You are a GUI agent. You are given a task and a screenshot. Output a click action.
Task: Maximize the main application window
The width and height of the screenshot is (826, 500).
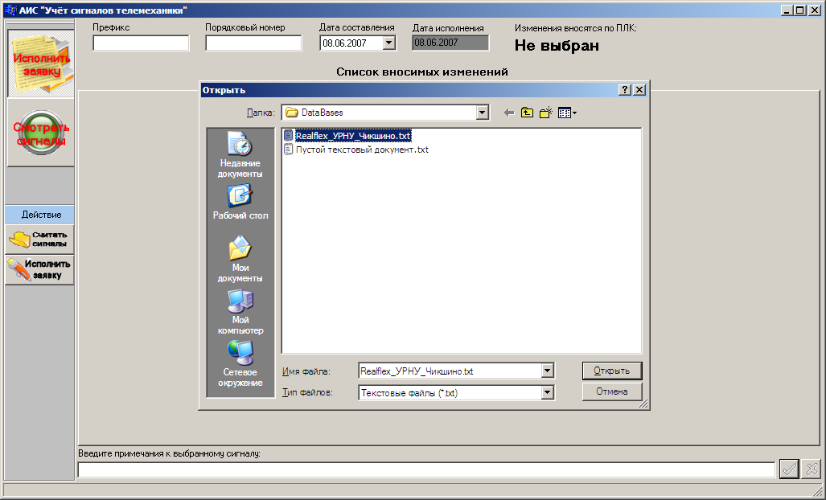pos(799,10)
